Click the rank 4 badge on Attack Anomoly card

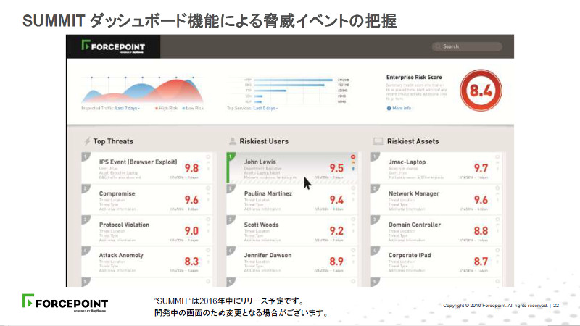pos(85,250)
